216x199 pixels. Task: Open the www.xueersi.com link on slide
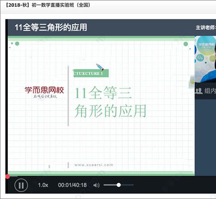[x=94, y=165]
